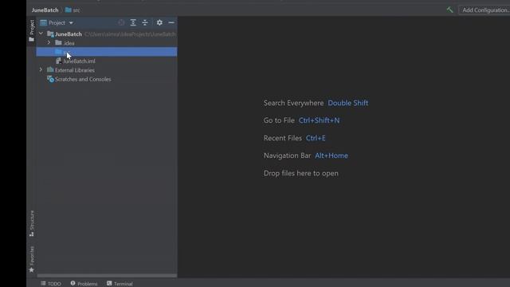Click the Ctrl+E shortcut hint
510x287 pixels.
[x=316, y=138]
